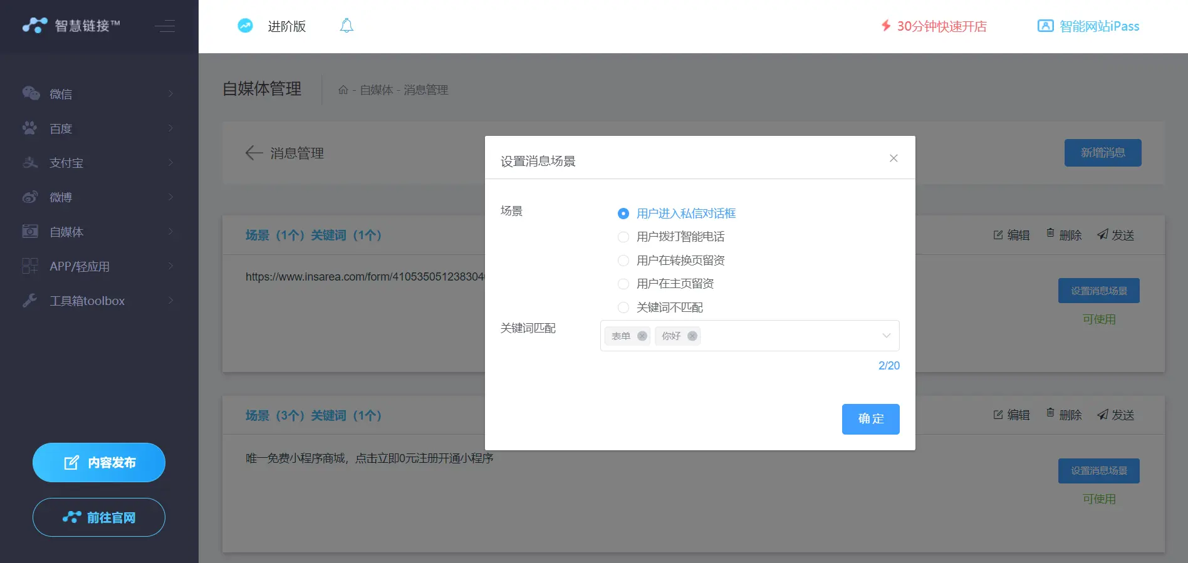Select 用户进入私信对话框 radio option
The width and height of the screenshot is (1188, 563).
coord(623,214)
